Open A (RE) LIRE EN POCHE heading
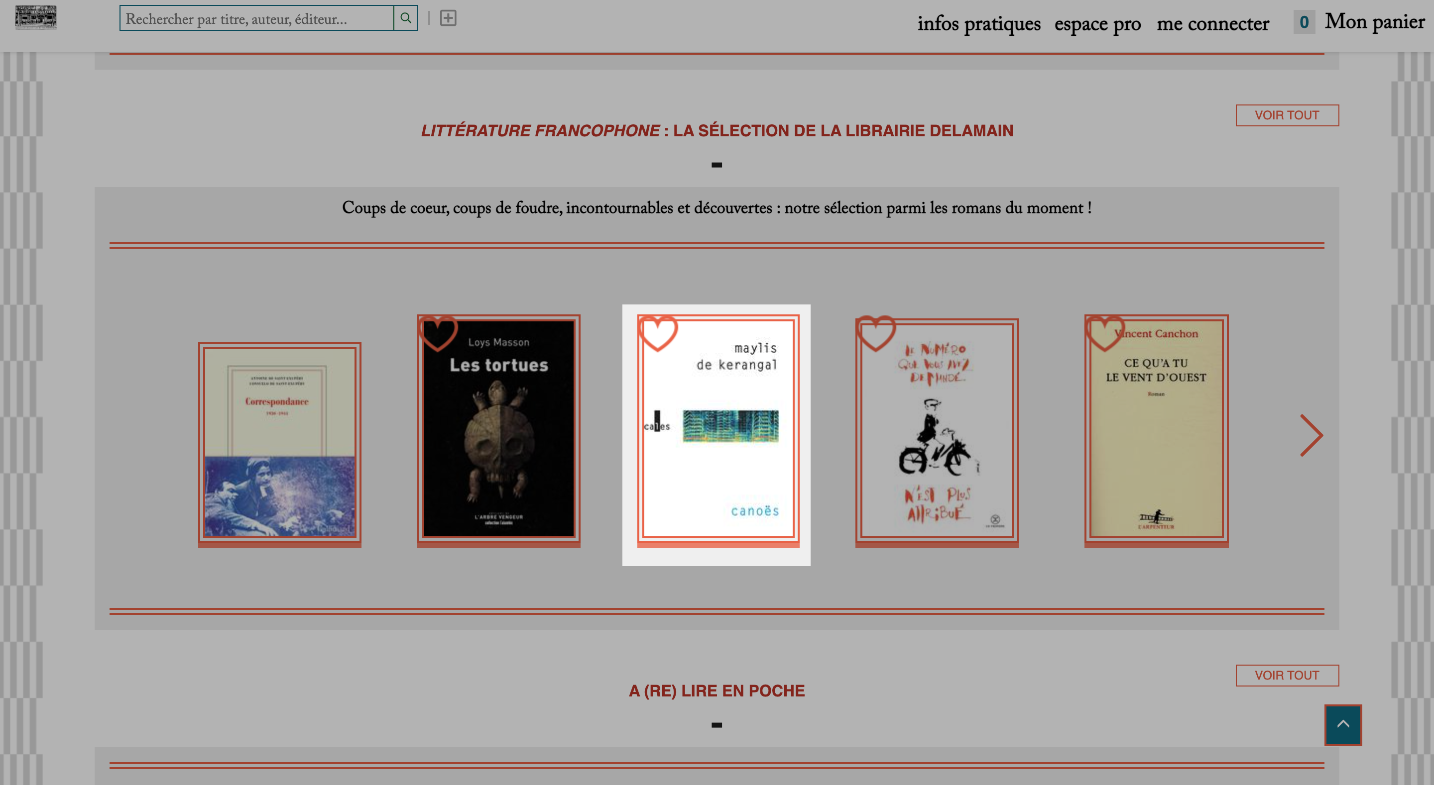The height and width of the screenshot is (785, 1434). tap(717, 690)
